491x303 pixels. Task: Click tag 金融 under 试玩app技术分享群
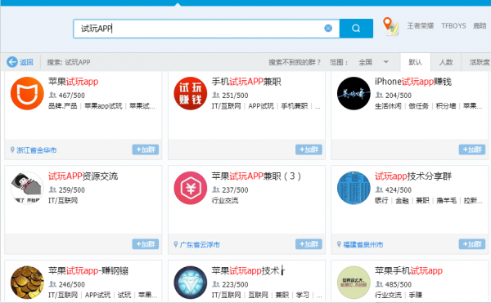pos(402,201)
